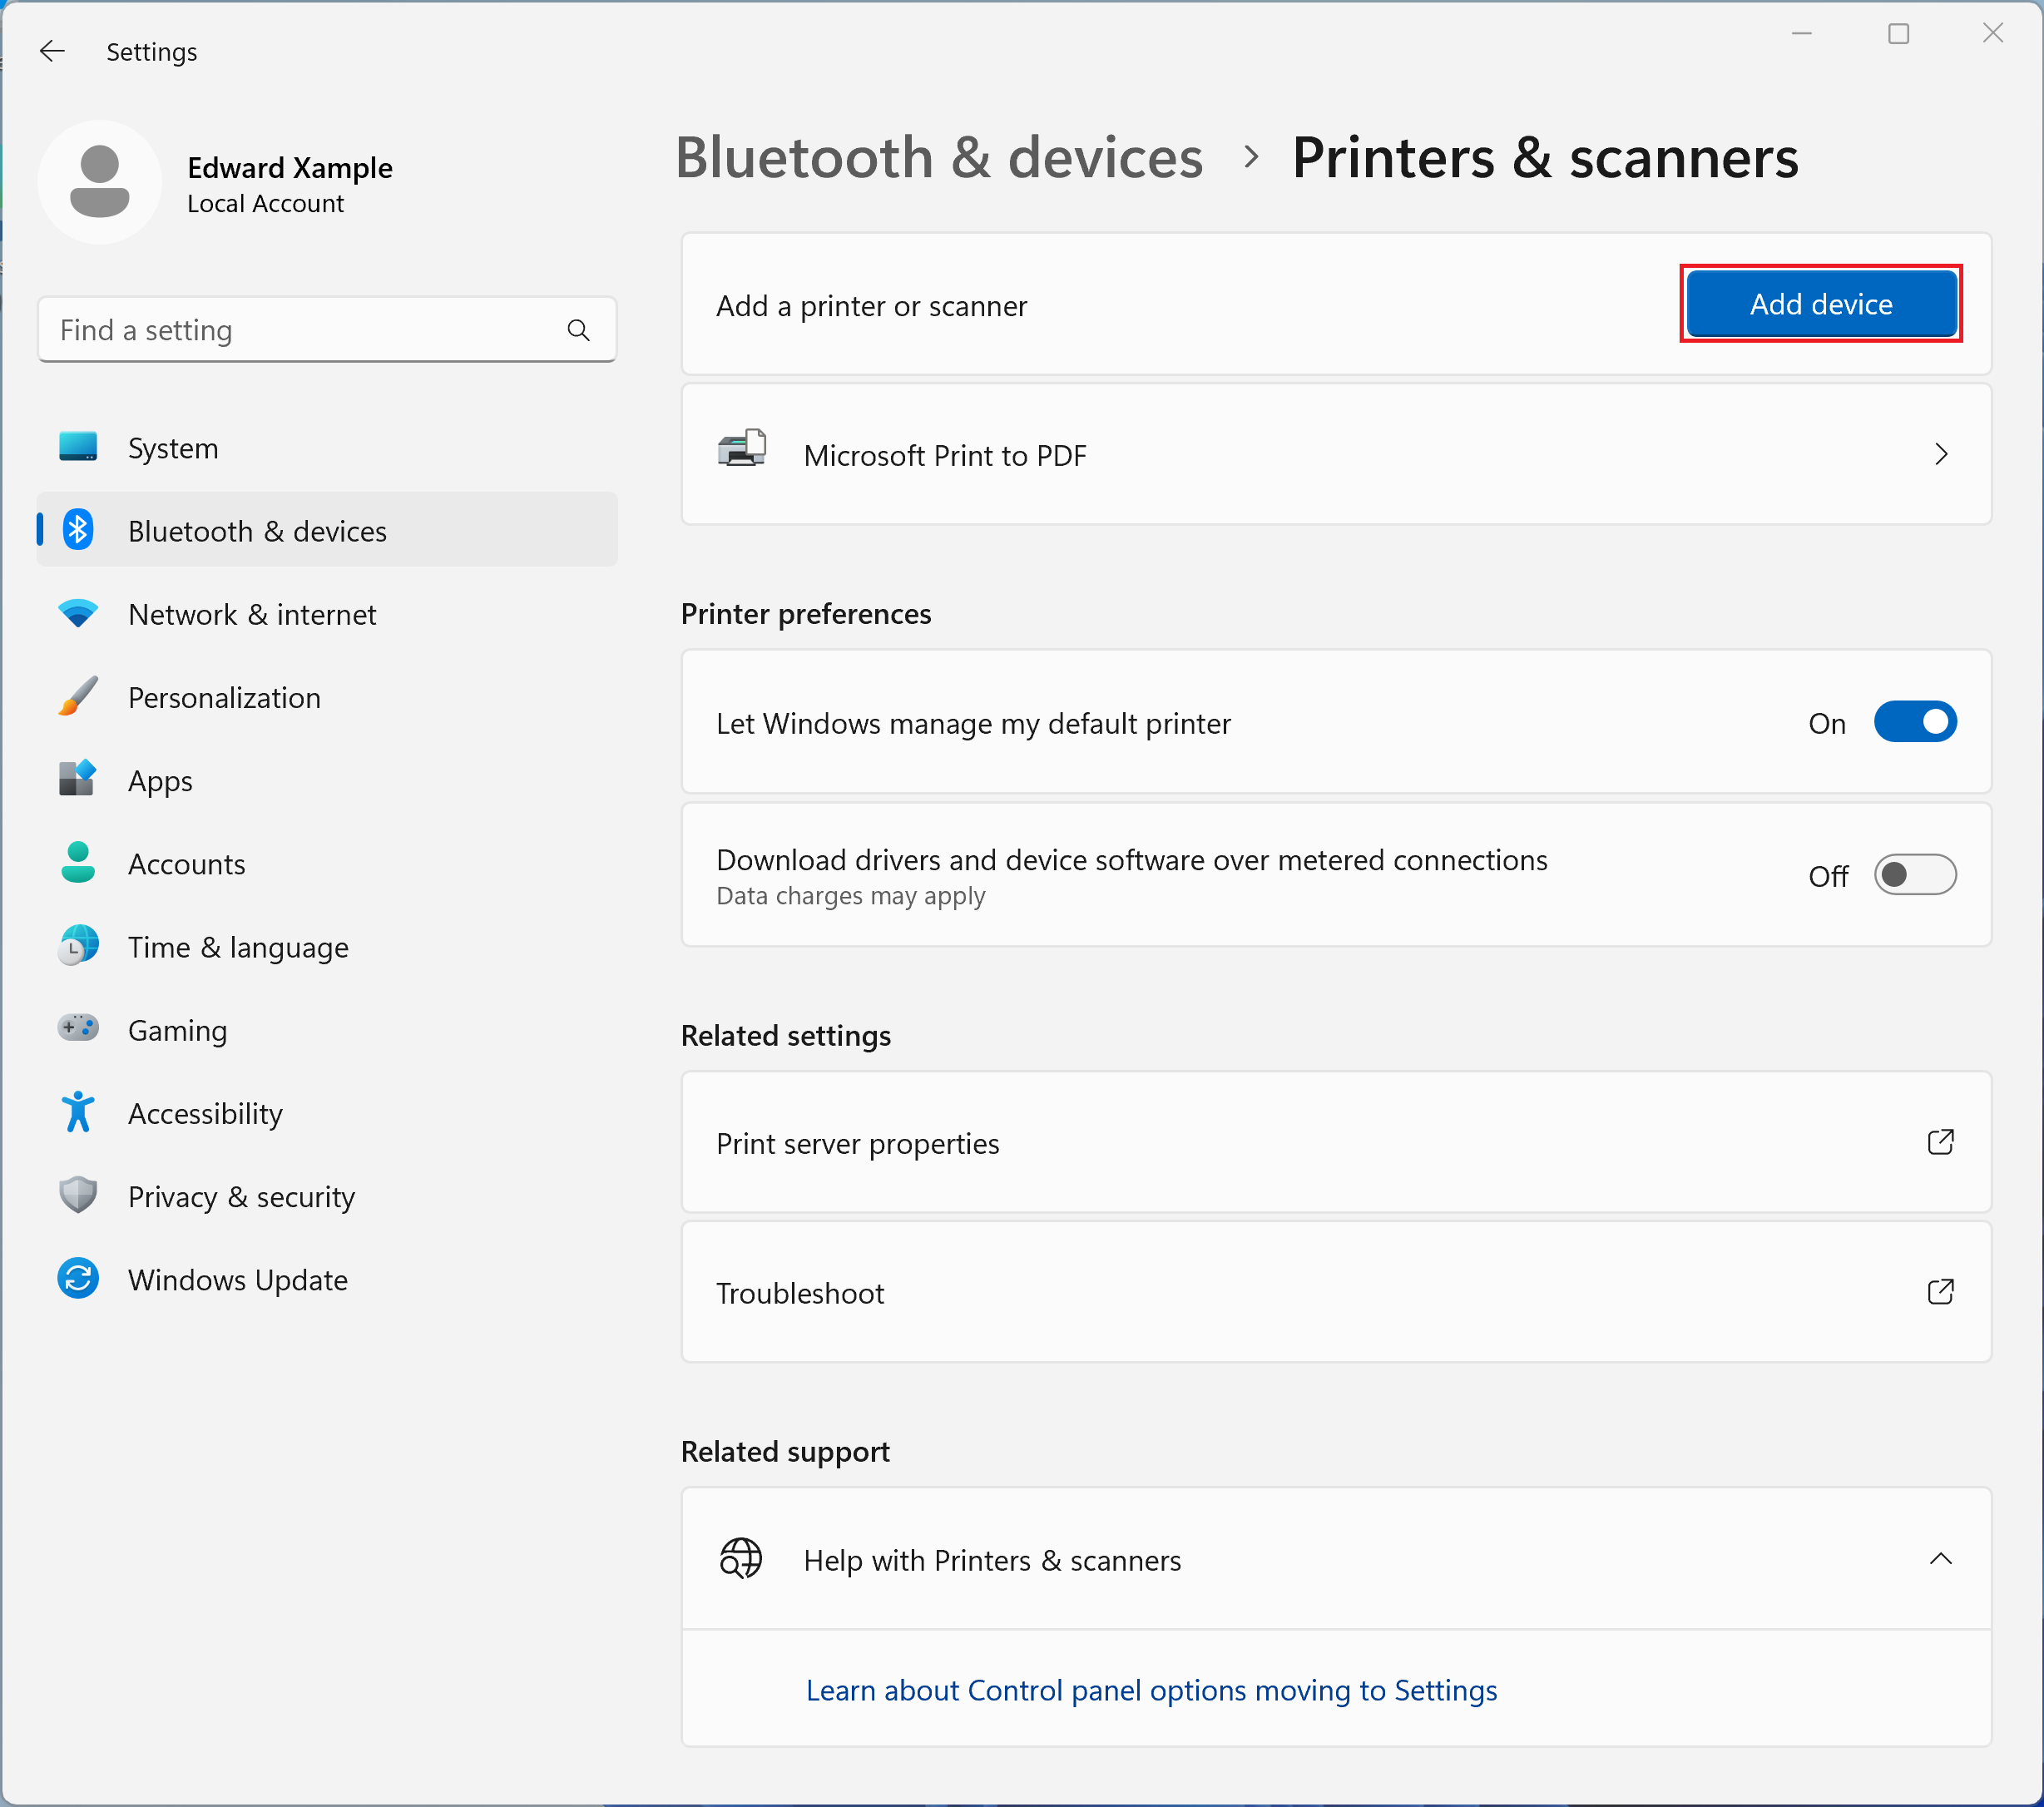Click the Personalization paintbrush icon
The image size is (2044, 1807).
click(78, 696)
